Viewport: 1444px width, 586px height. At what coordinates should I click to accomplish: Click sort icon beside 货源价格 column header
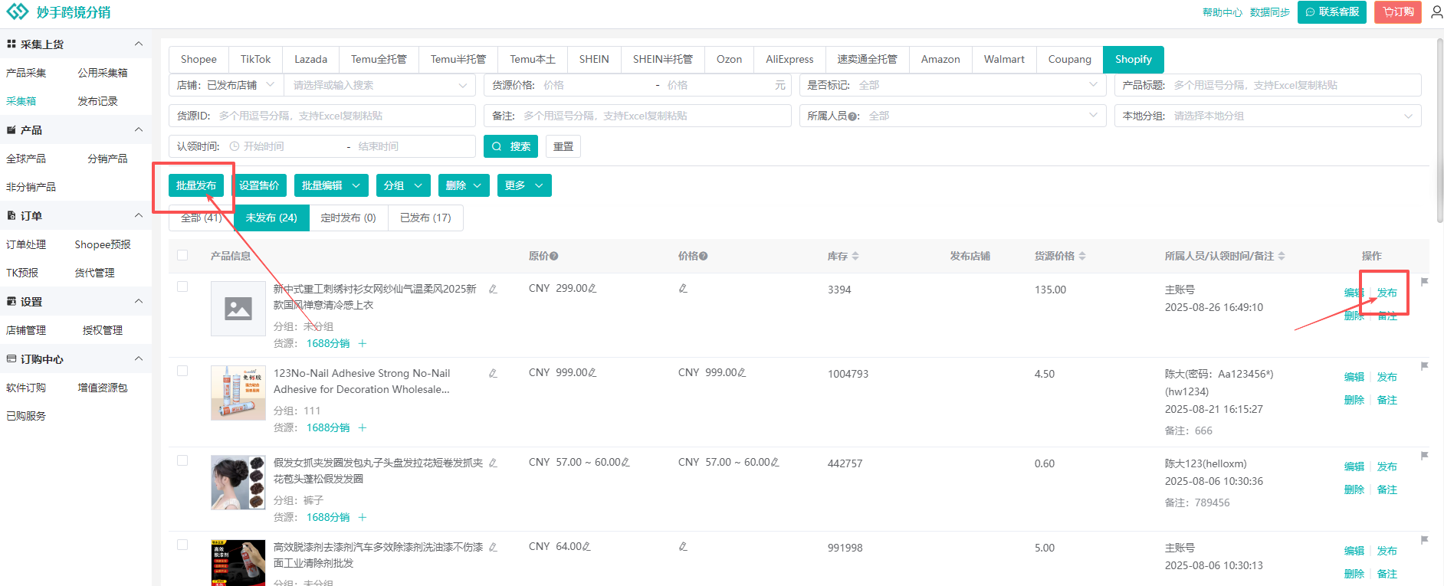[x=1082, y=256]
